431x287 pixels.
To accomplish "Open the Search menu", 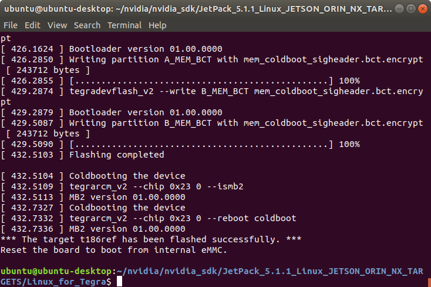I will point(87,25).
